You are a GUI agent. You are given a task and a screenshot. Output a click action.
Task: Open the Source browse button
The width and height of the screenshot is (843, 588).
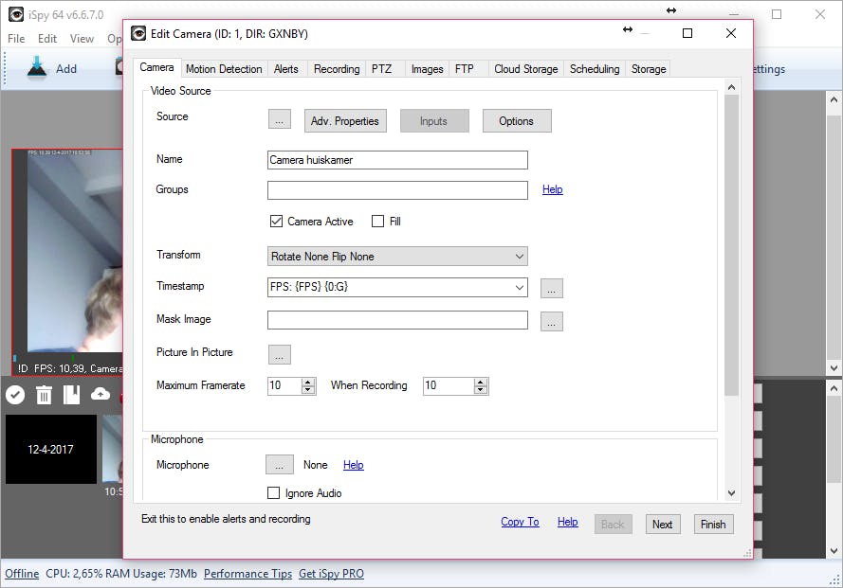coord(280,119)
